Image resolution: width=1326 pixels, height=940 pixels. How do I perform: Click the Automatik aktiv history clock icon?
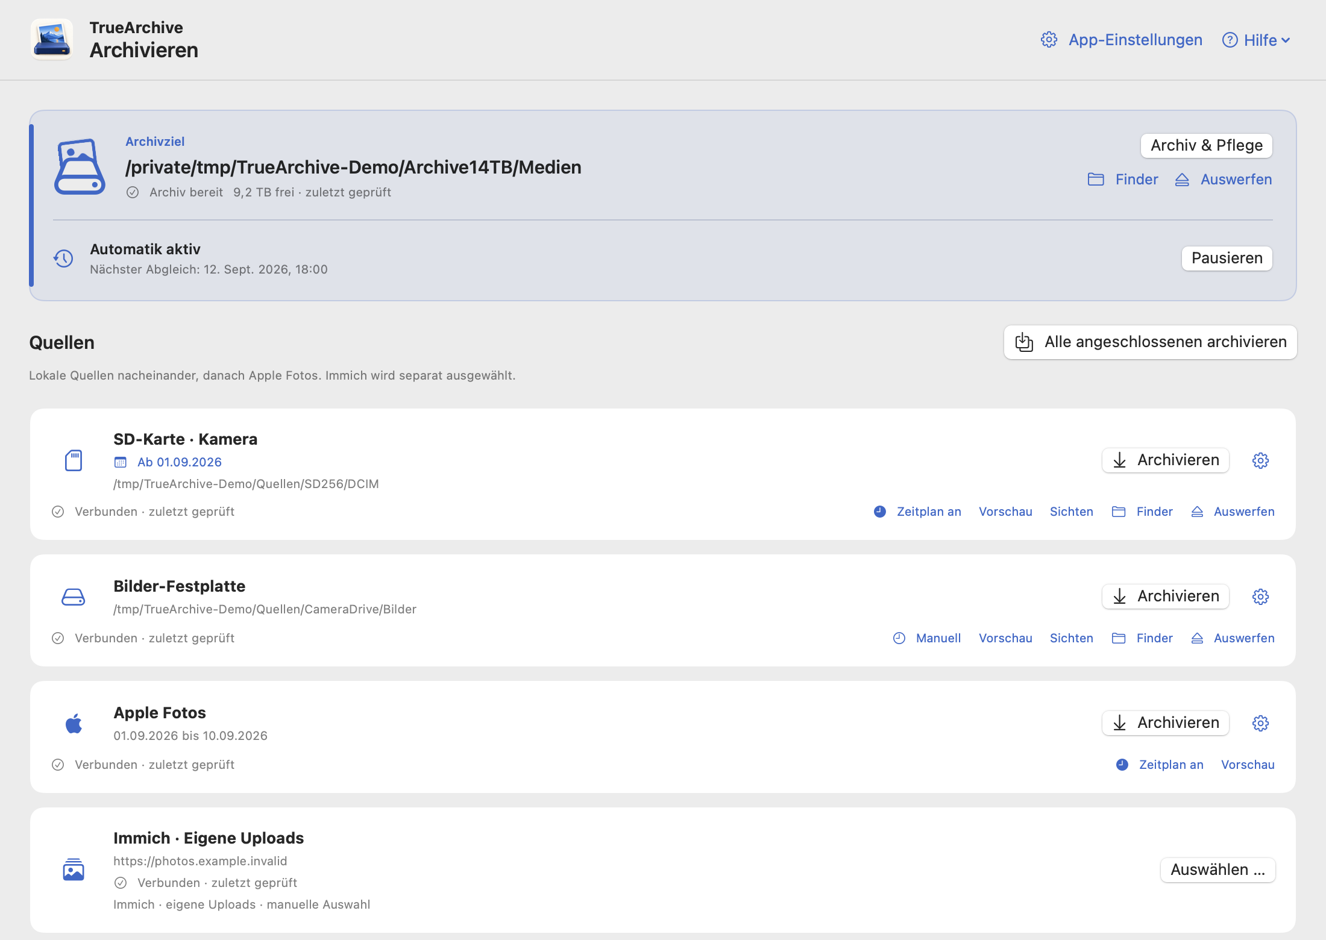(63, 258)
